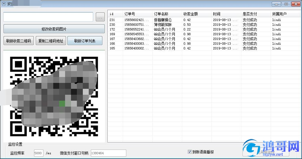Sort by 所属用户 column header
The width and height of the screenshot is (302, 159).
[x=286, y=14]
